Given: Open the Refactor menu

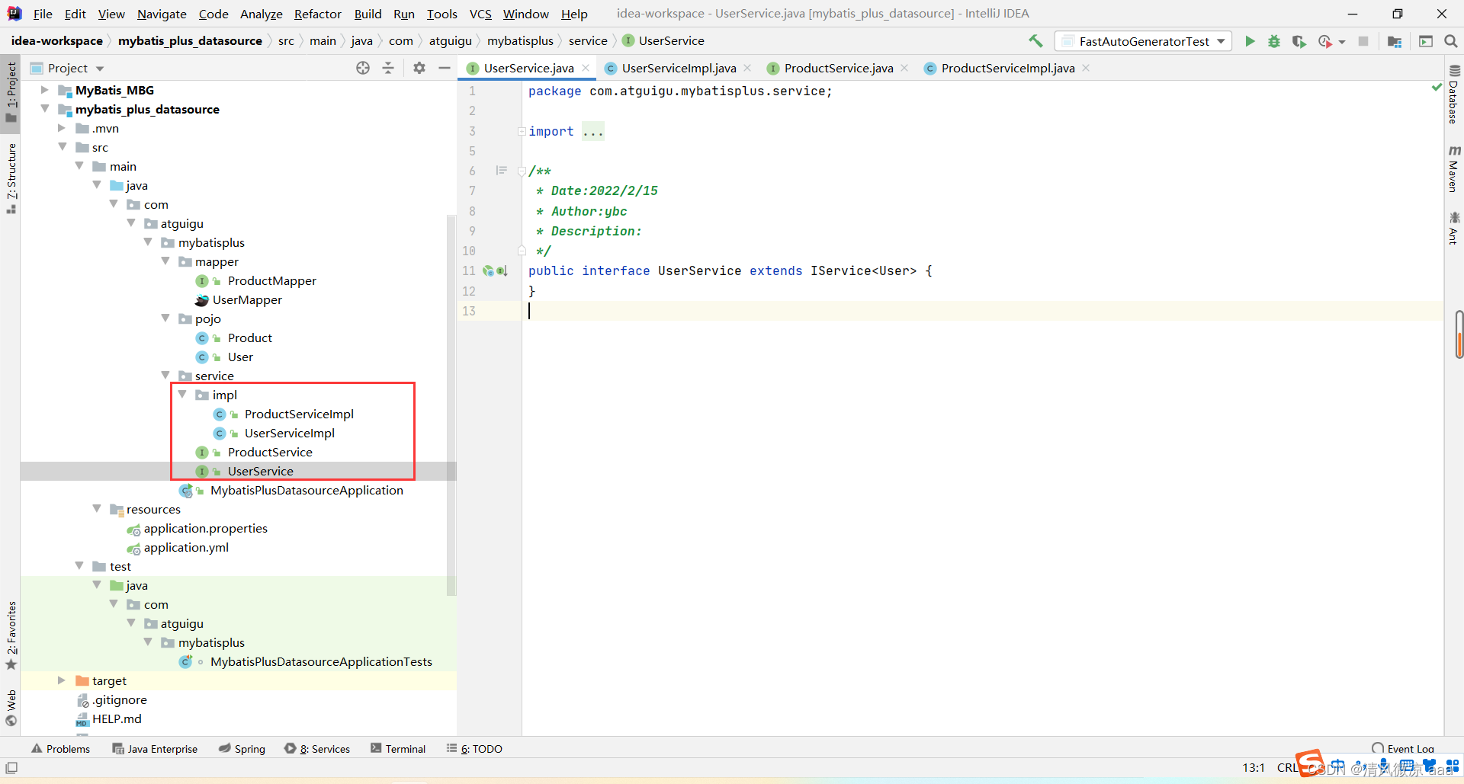Looking at the screenshot, I should 317,14.
